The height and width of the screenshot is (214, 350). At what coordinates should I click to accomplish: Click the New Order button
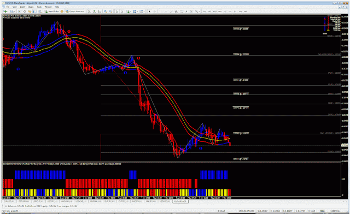51,11
